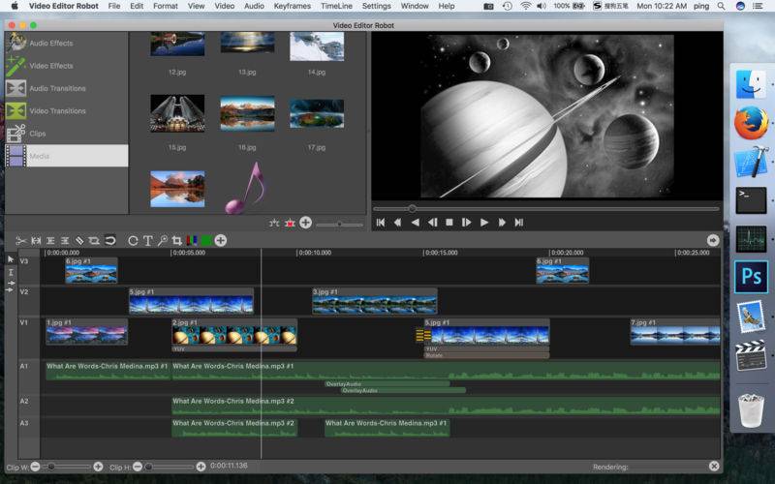
Task: Jump to start of video in preview controls
Action: (x=381, y=223)
